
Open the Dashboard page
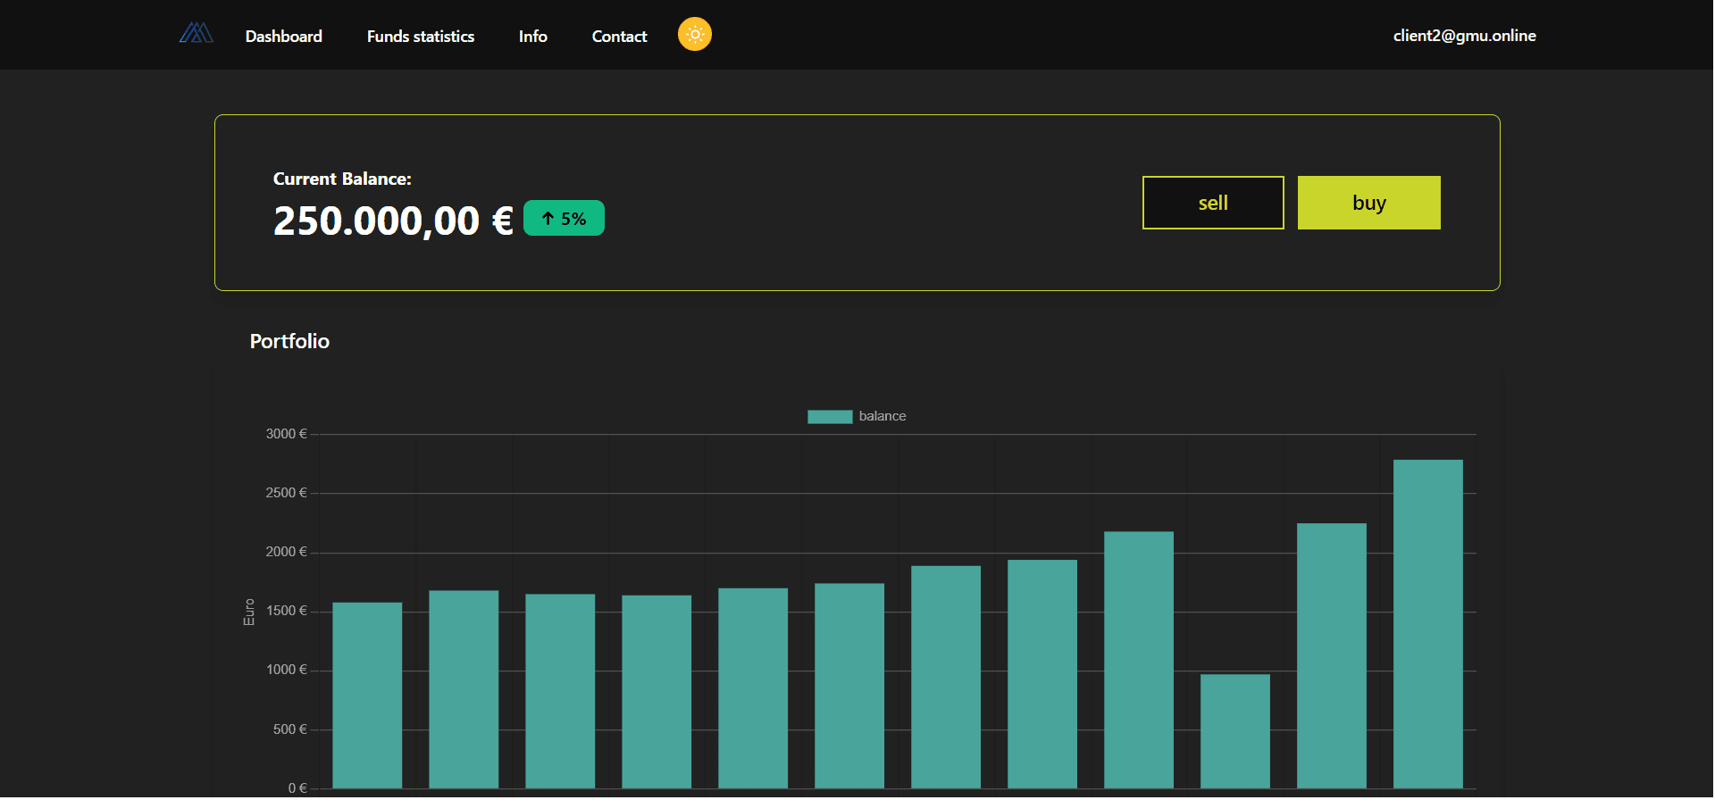click(x=283, y=37)
